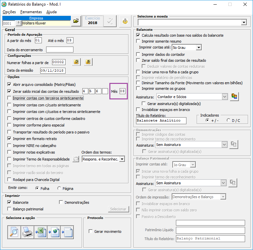Image resolution: width=253 pixels, height=250 pixels.
Task: Click the Até o mês field
Action: point(70,40)
